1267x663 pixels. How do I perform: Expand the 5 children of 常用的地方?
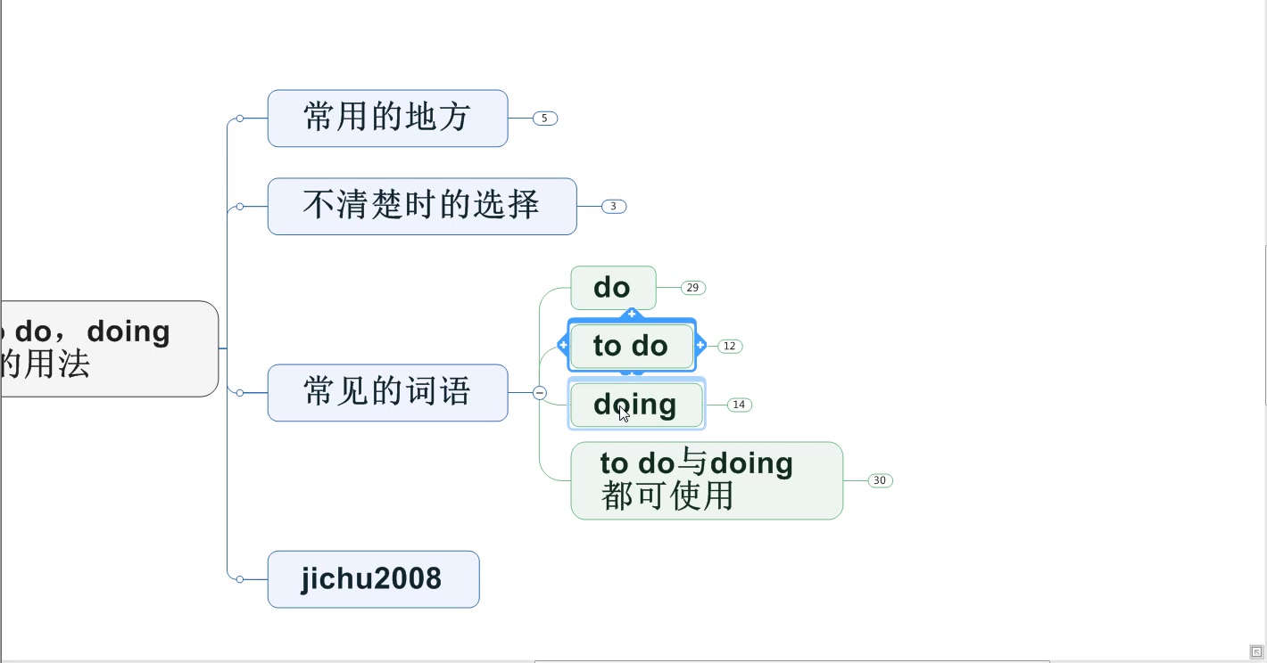545,118
